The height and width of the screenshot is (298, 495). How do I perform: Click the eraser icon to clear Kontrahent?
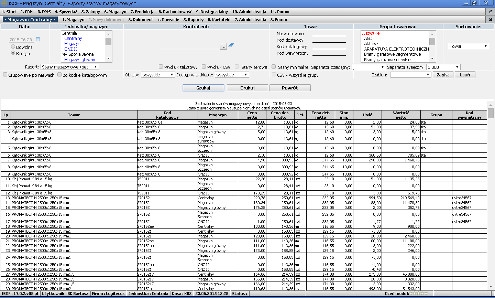click(231, 45)
